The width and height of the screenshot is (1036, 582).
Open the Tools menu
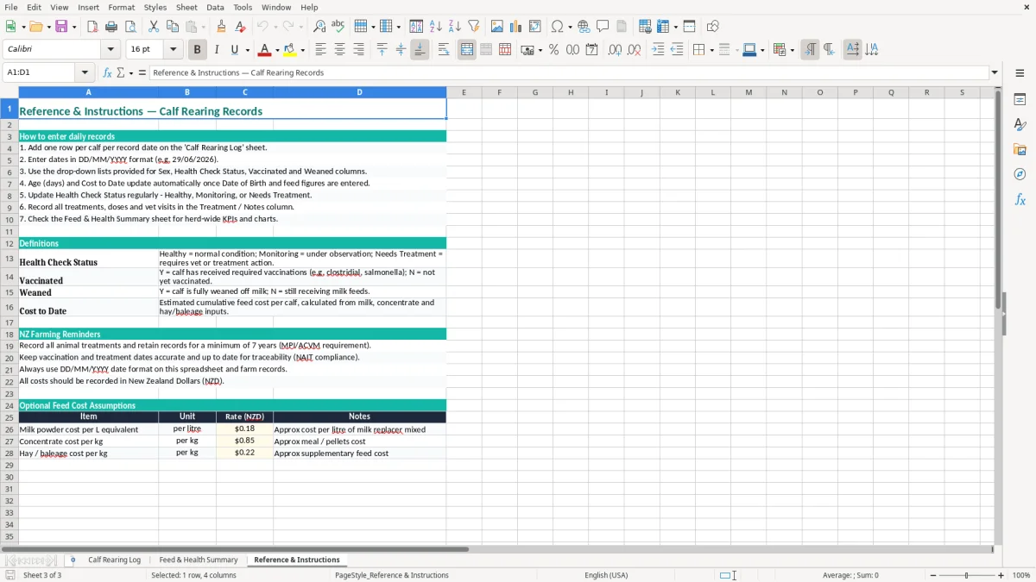pyautogui.click(x=243, y=7)
